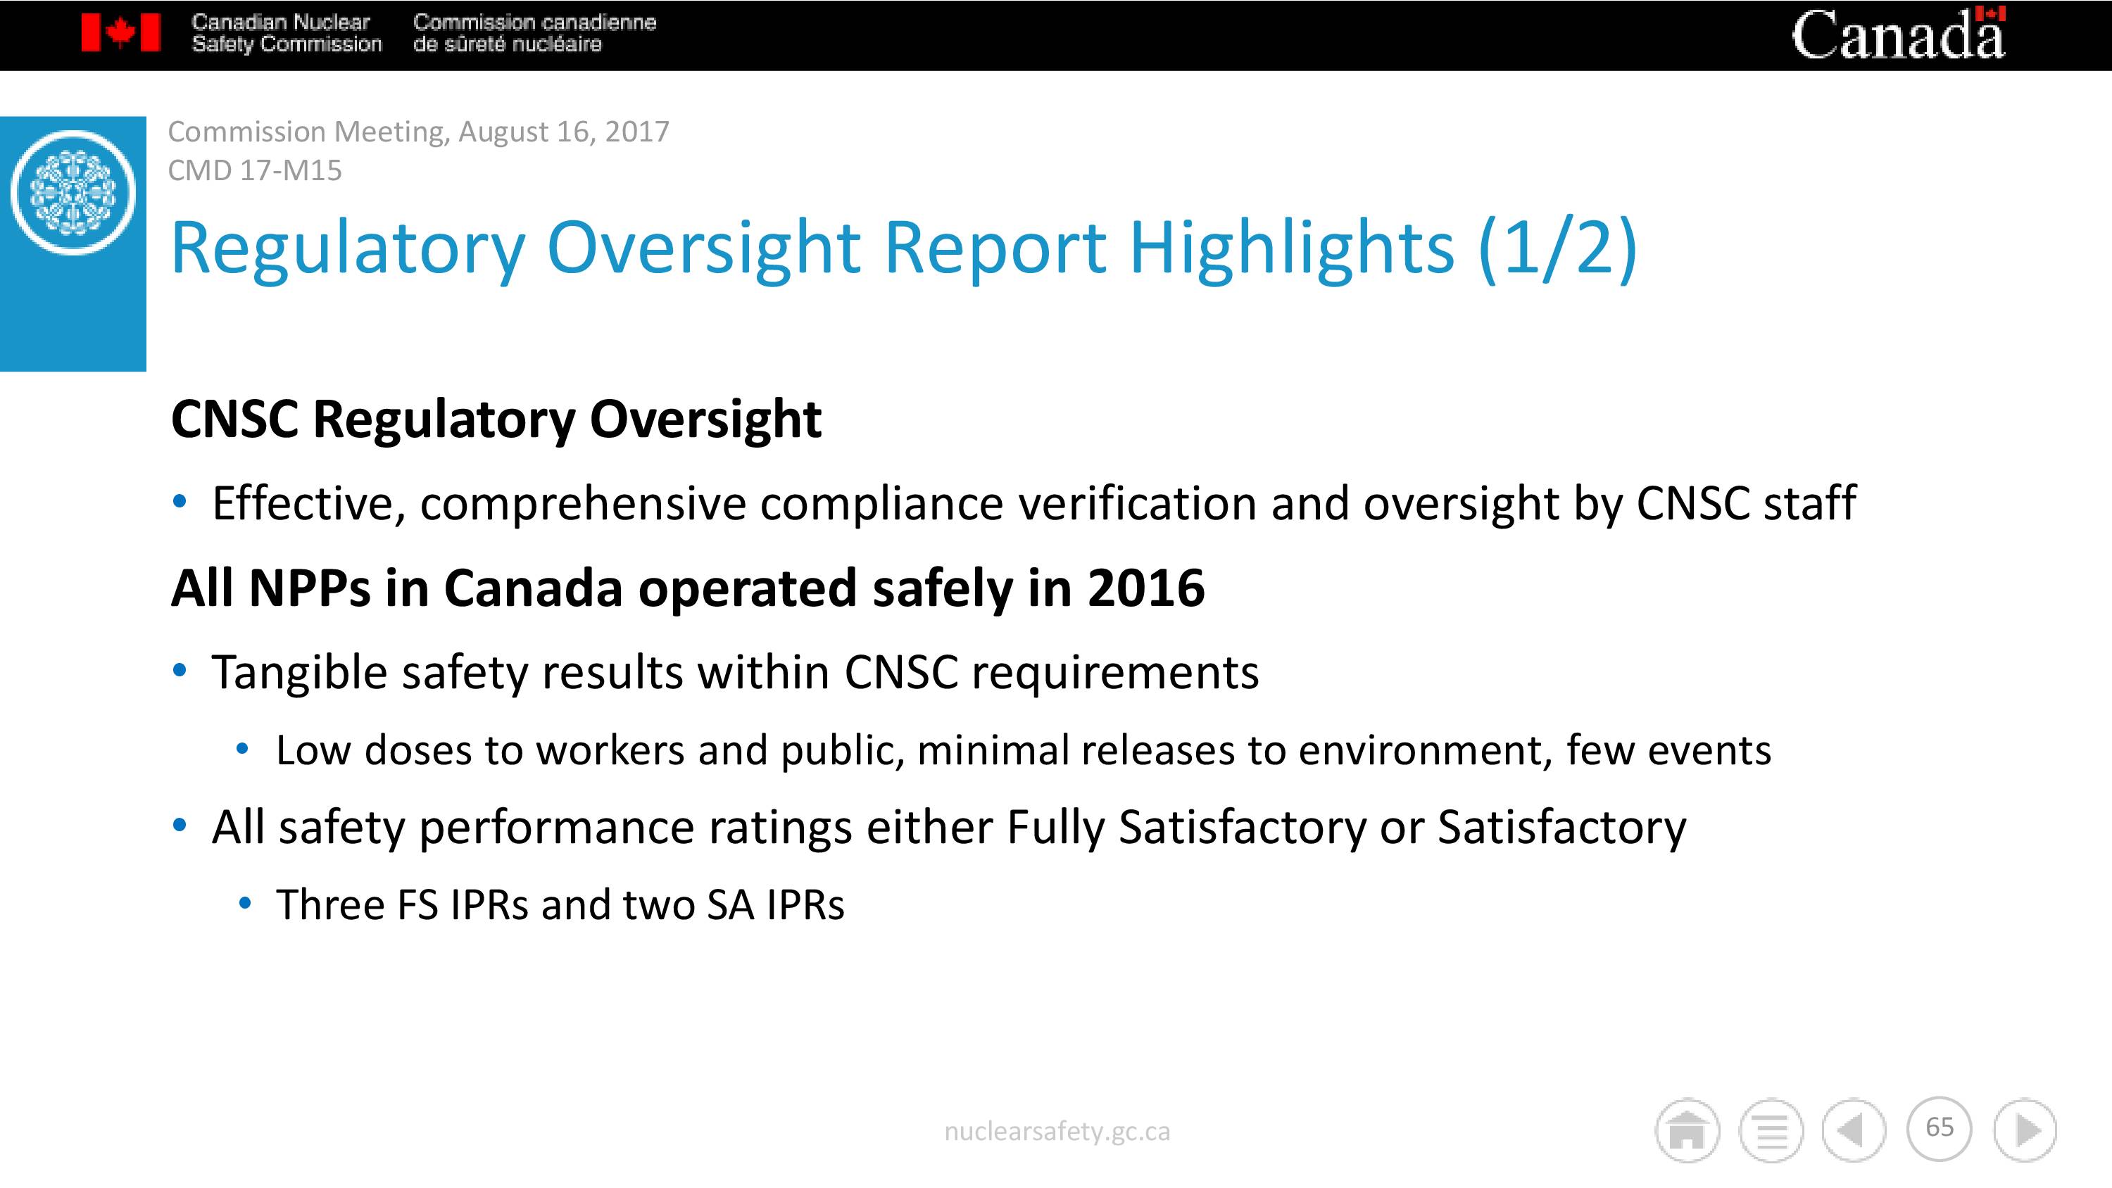Click the Canadian flag emblem in header
Screen dimensions: 2112x1188
(120, 34)
